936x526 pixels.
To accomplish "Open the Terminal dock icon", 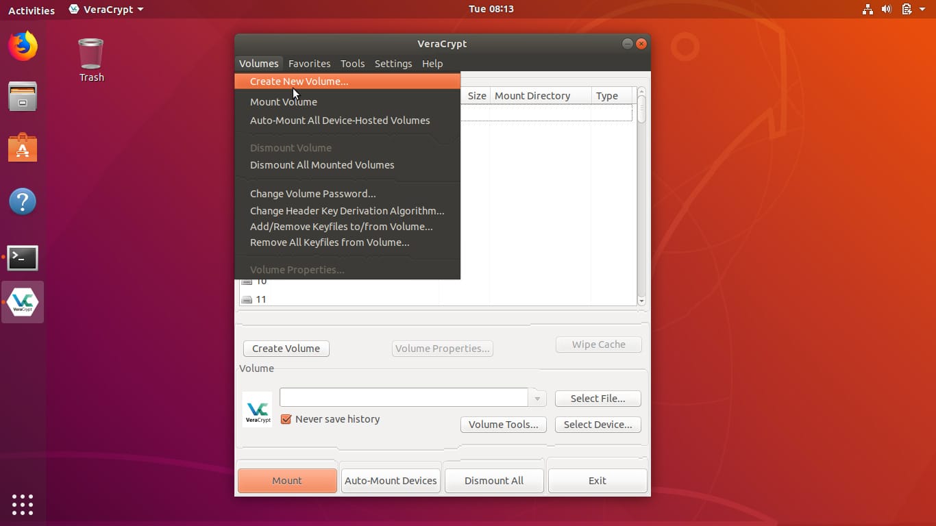I will tap(23, 258).
